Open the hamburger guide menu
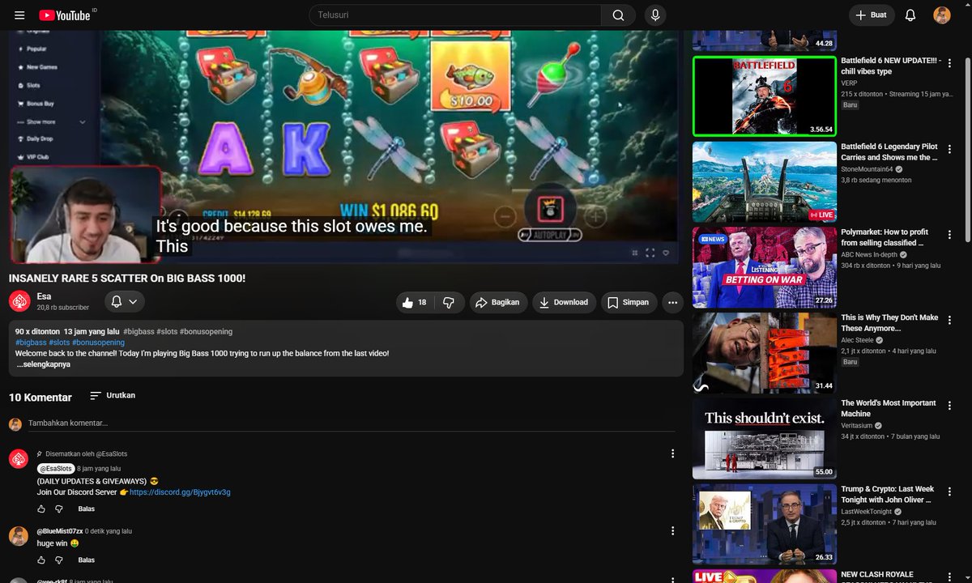Screen dimensions: 972x583 [x=19, y=15]
